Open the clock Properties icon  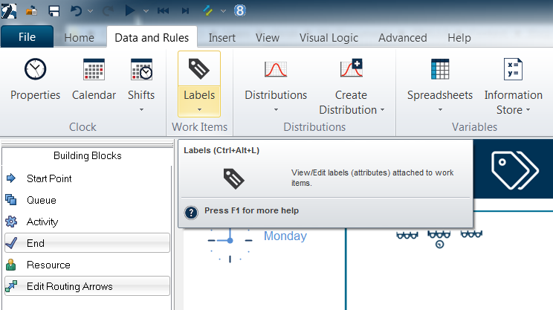35,69
